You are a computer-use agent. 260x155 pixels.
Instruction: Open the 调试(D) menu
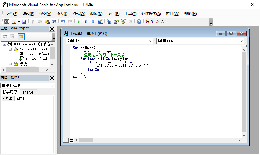[x=96, y=14]
